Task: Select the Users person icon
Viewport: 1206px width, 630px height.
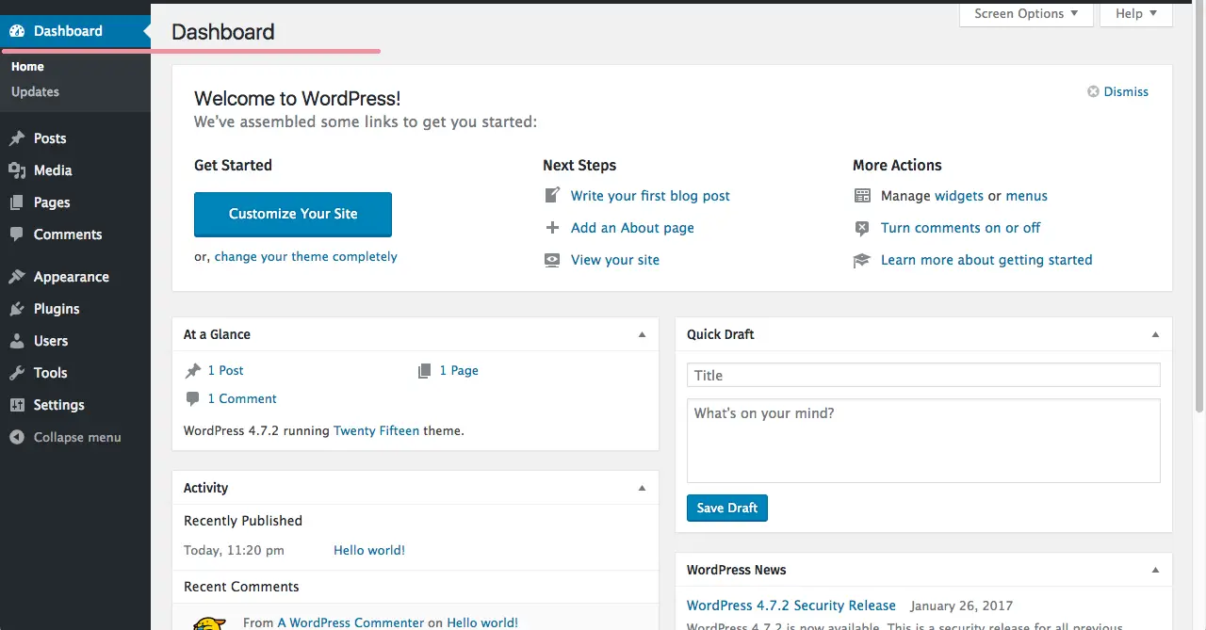Action: pyautogui.click(x=17, y=341)
